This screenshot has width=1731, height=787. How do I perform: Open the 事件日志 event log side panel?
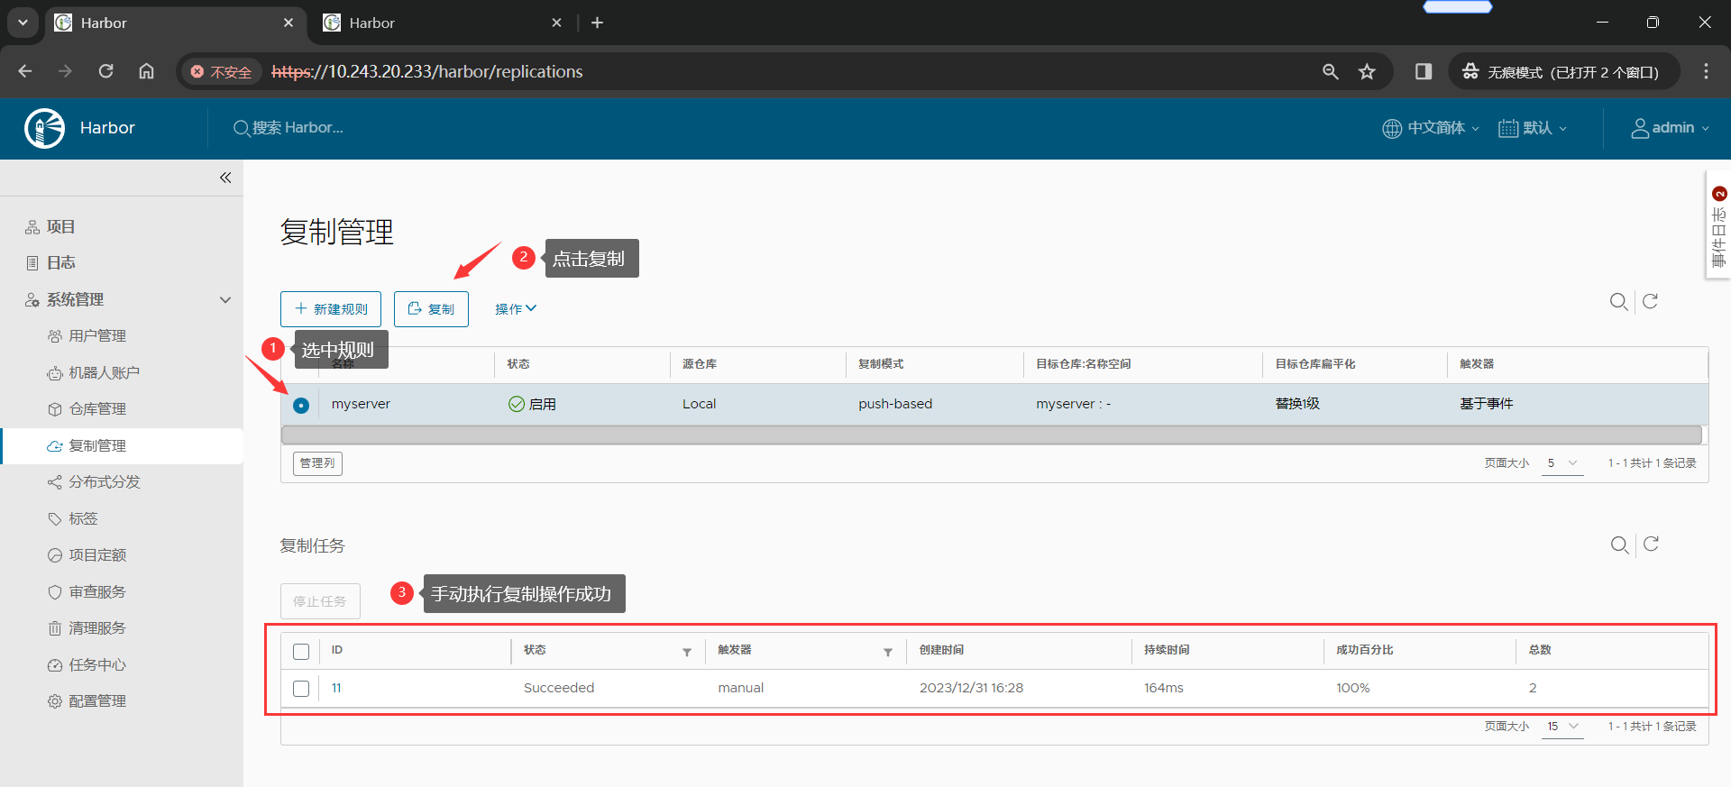1718,225
